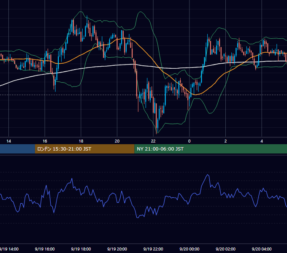Click the '9/19 18:00' date label

coord(81,249)
